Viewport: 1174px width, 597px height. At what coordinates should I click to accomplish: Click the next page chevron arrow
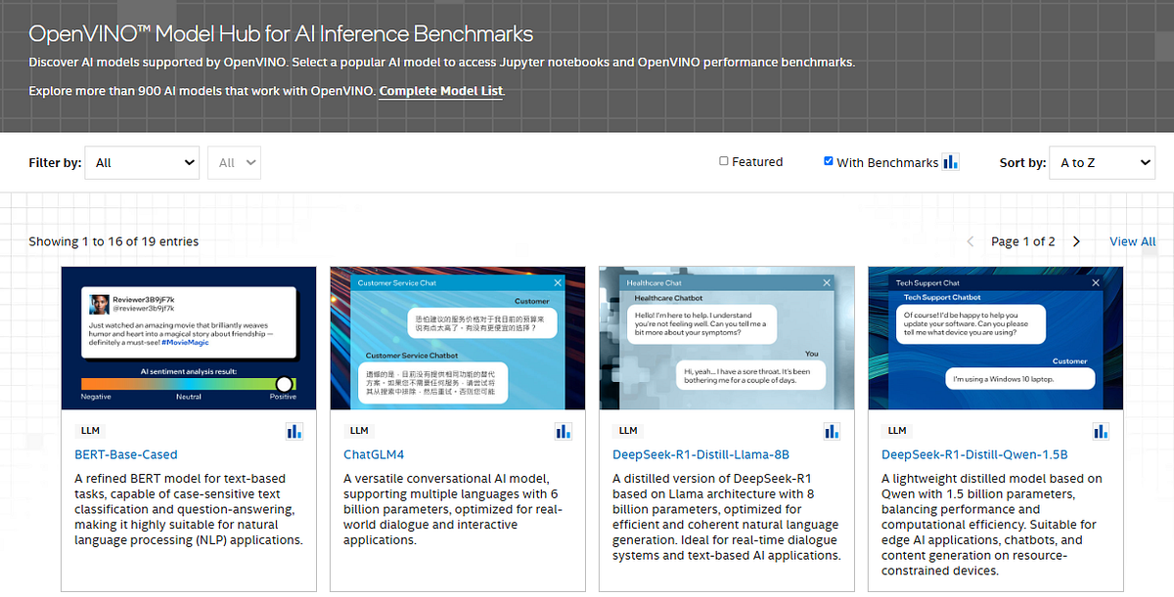coord(1076,240)
